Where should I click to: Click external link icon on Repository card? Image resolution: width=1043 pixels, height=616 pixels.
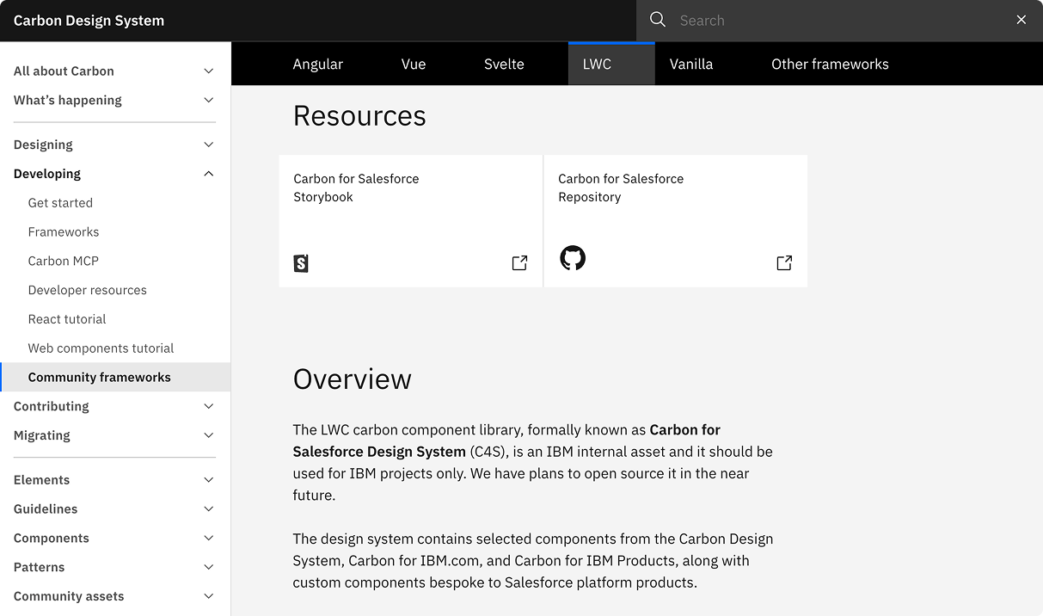[x=784, y=263]
